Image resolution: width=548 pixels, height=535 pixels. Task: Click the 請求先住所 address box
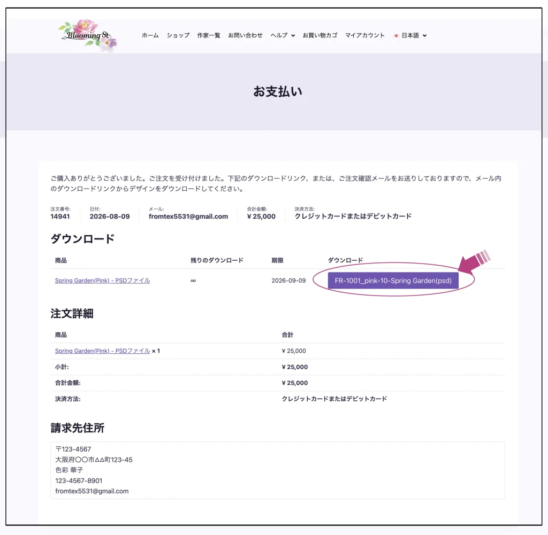(x=278, y=470)
